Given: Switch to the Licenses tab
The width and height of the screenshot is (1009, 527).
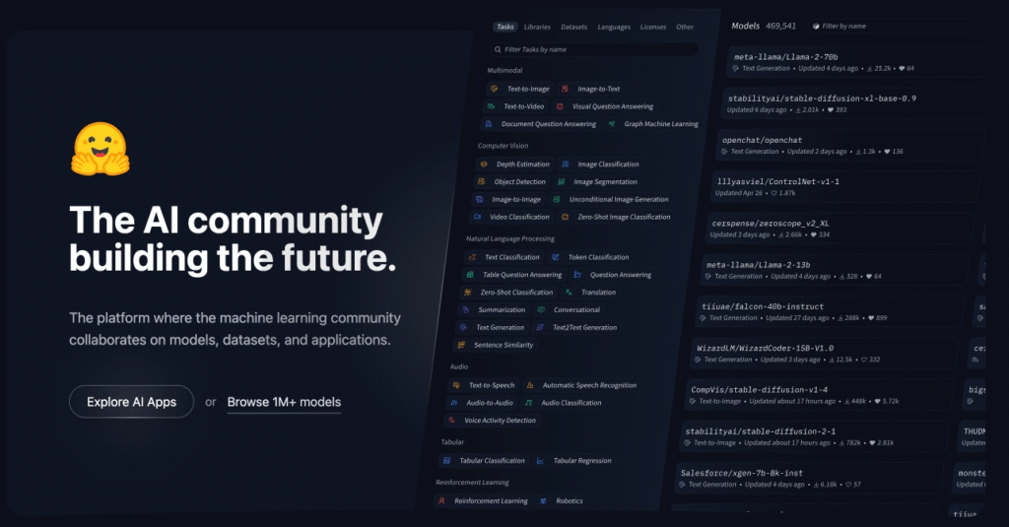Looking at the screenshot, I should [652, 27].
